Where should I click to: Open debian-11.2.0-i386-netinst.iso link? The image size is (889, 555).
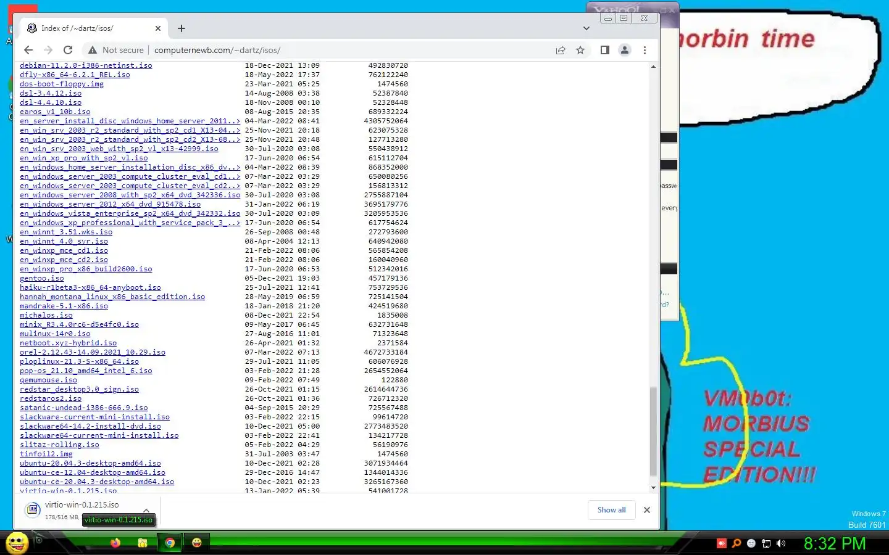pos(86,65)
